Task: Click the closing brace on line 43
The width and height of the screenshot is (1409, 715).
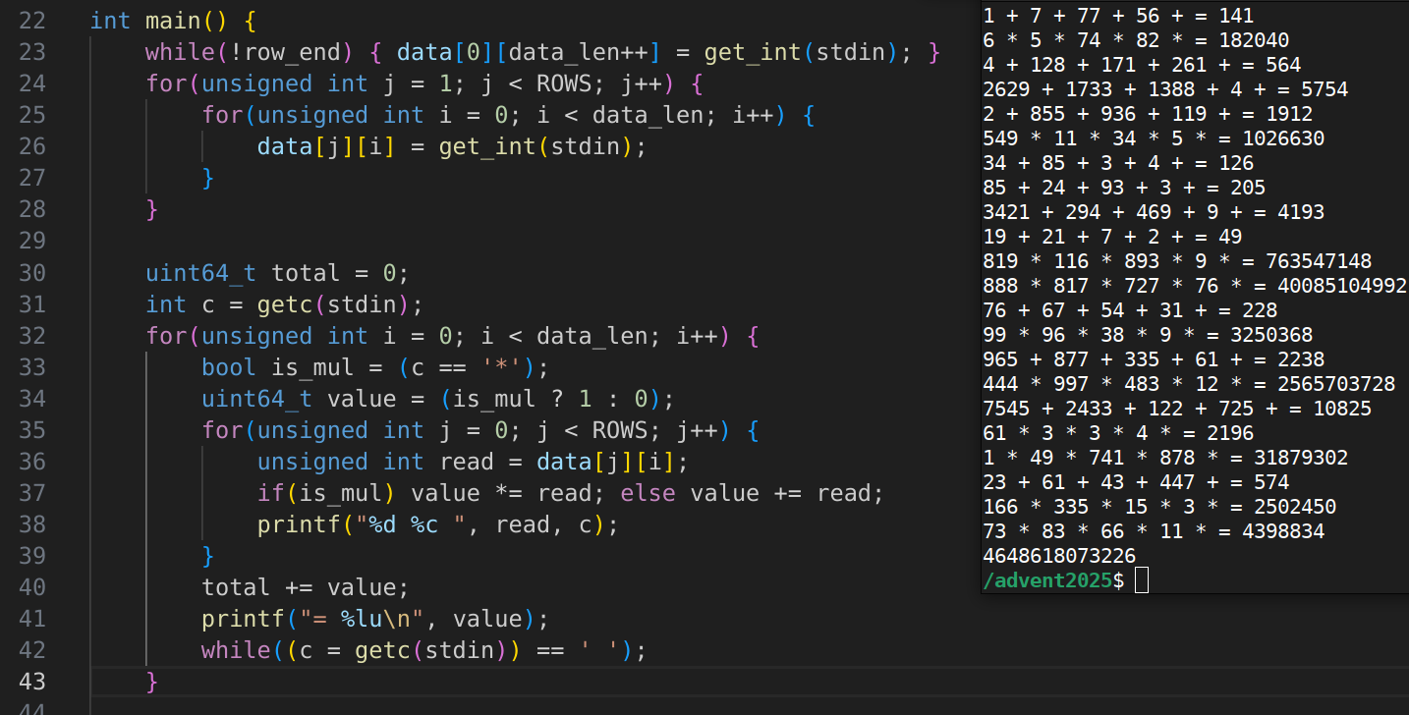Action: [x=151, y=682]
